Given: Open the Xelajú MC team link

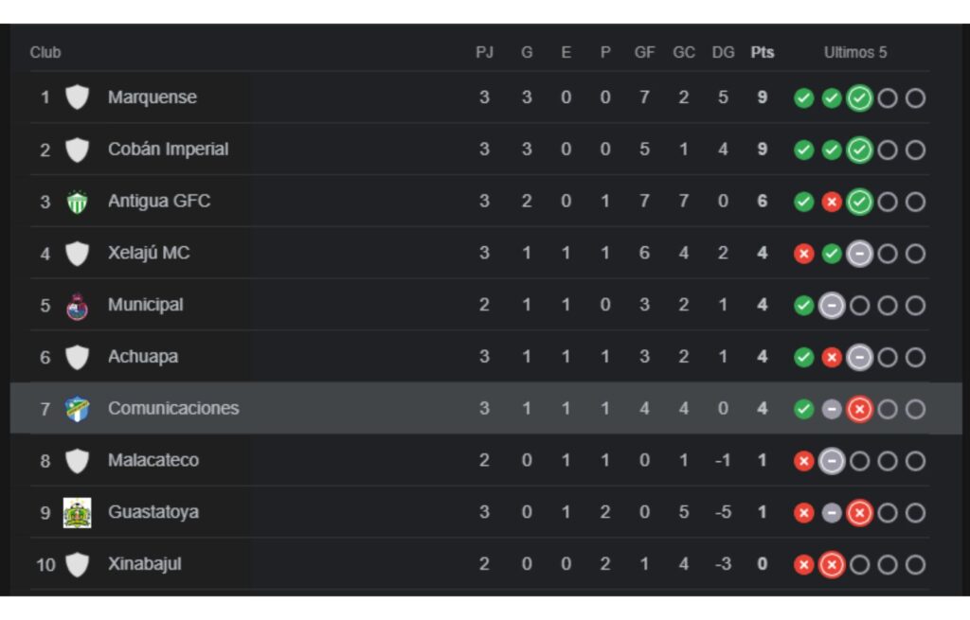Looking at the screenshot, I should click(149, 254).
